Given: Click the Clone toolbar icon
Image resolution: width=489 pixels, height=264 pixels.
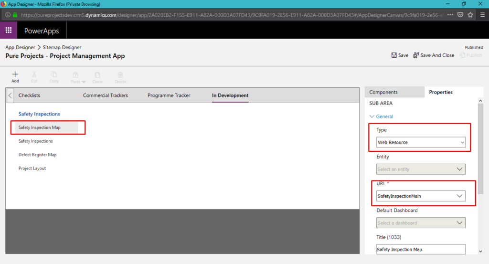Looking at the screenshot, I should pyautogui.click(x=97, y=75).
